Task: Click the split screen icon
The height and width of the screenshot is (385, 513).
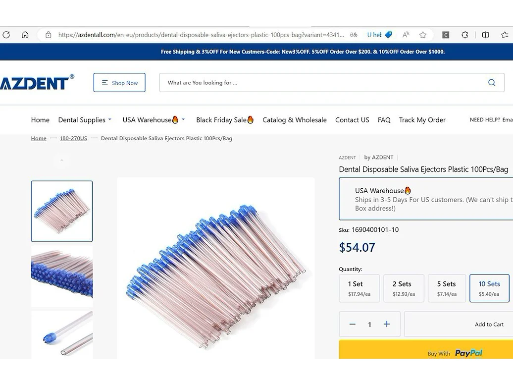Action: (x=485, y=35)
